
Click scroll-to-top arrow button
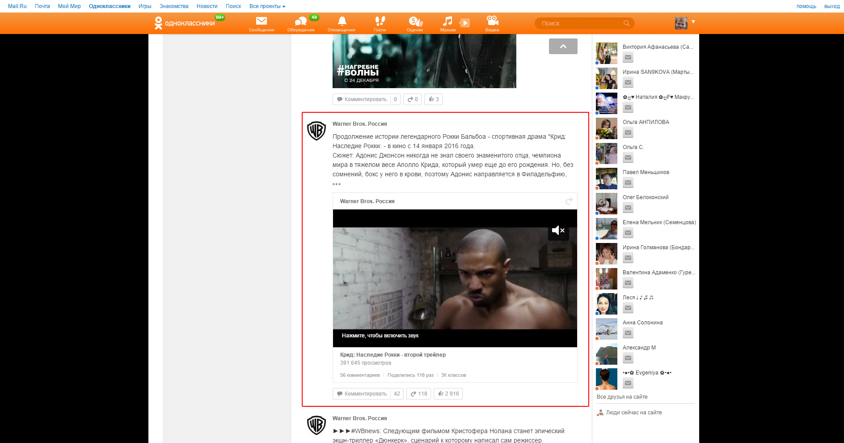[x=563, y=47]
